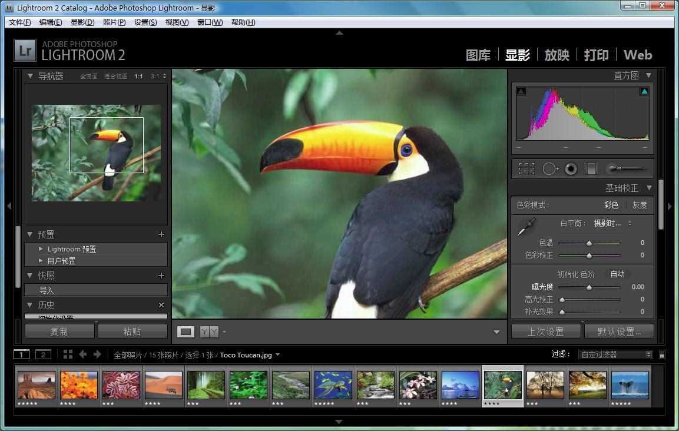Screen dimensions: 679x431
Task: Select the Graduated Filter tool
Action: pyautogui.click(x=591, y=169)
